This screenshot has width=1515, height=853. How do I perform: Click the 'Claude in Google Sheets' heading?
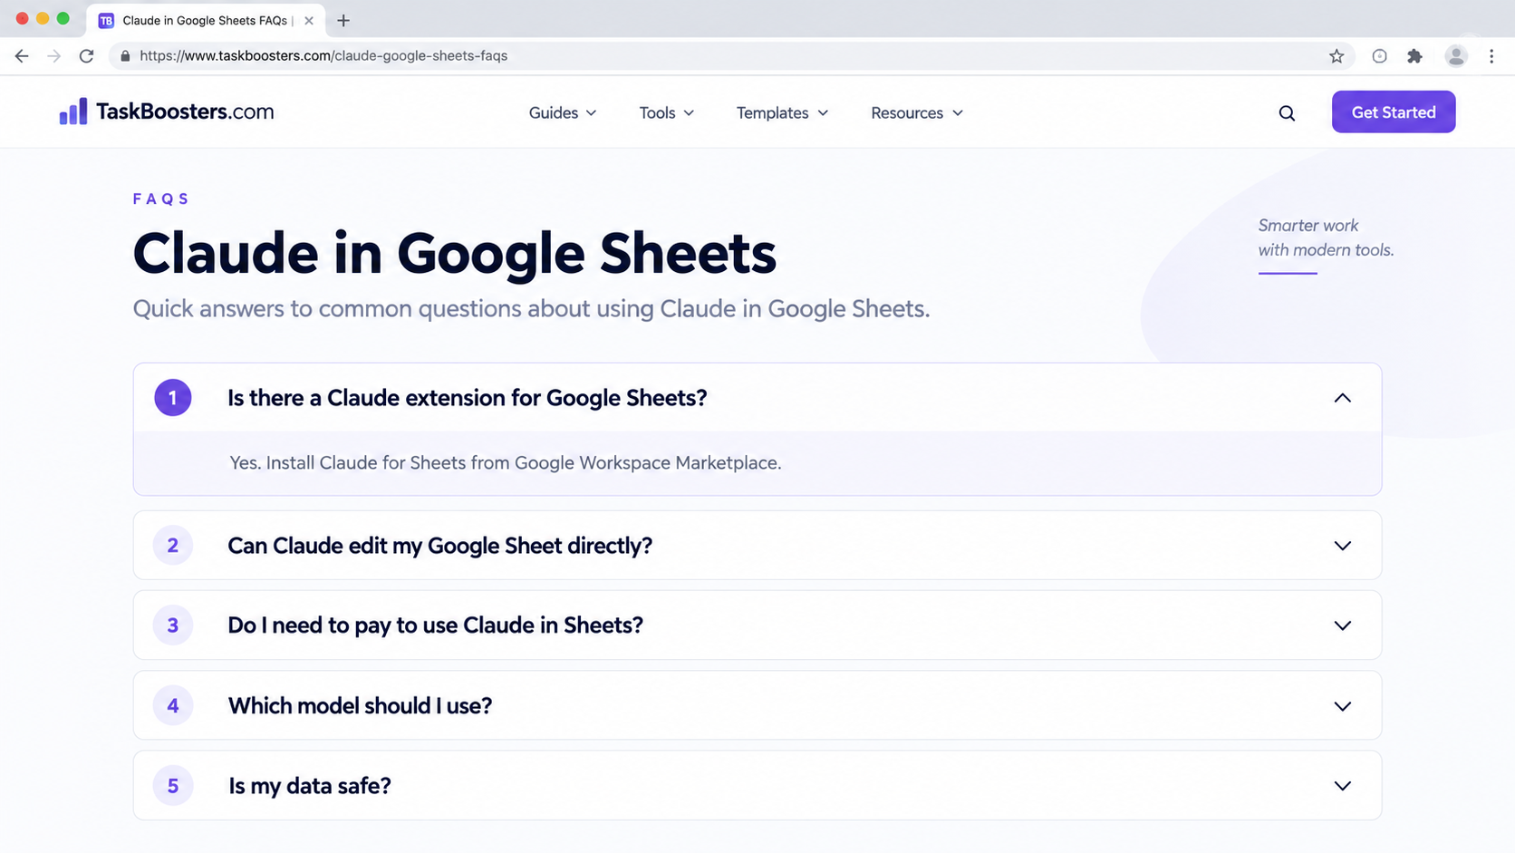[x=454, y=253]
